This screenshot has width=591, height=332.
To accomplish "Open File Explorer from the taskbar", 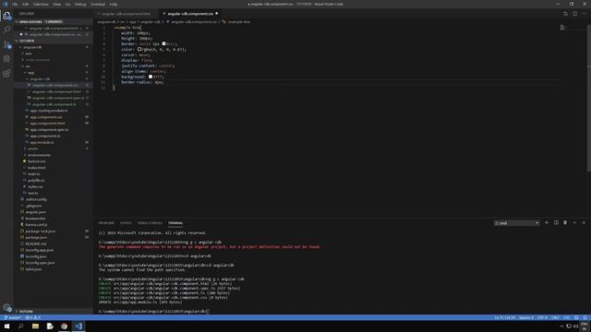I will pos(35,326).
